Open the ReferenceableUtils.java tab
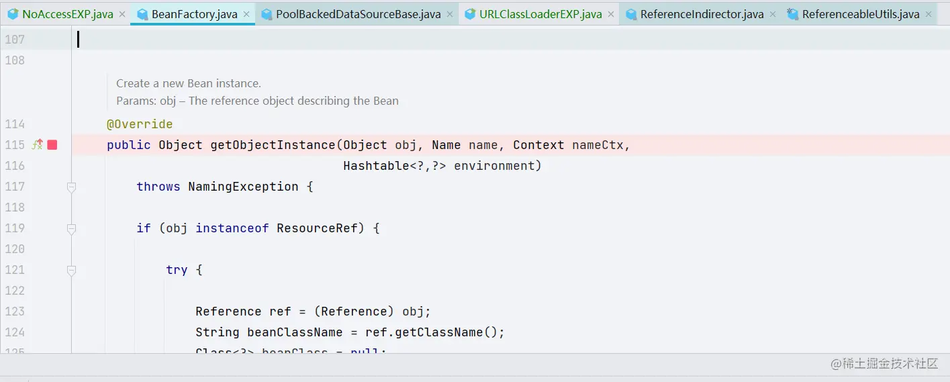 click(x=861, y=14)
